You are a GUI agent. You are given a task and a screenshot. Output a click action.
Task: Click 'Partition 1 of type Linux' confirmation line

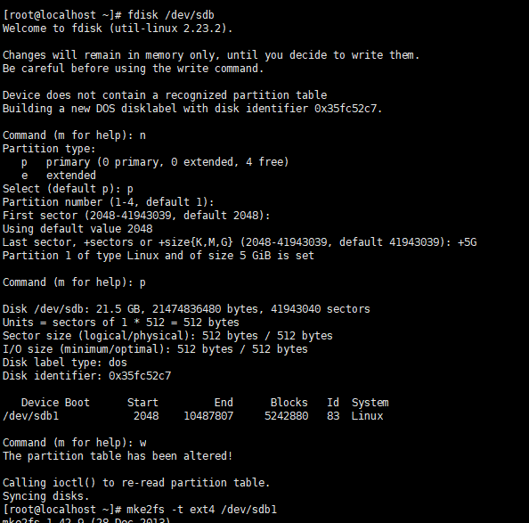click(x=159, y=256)
